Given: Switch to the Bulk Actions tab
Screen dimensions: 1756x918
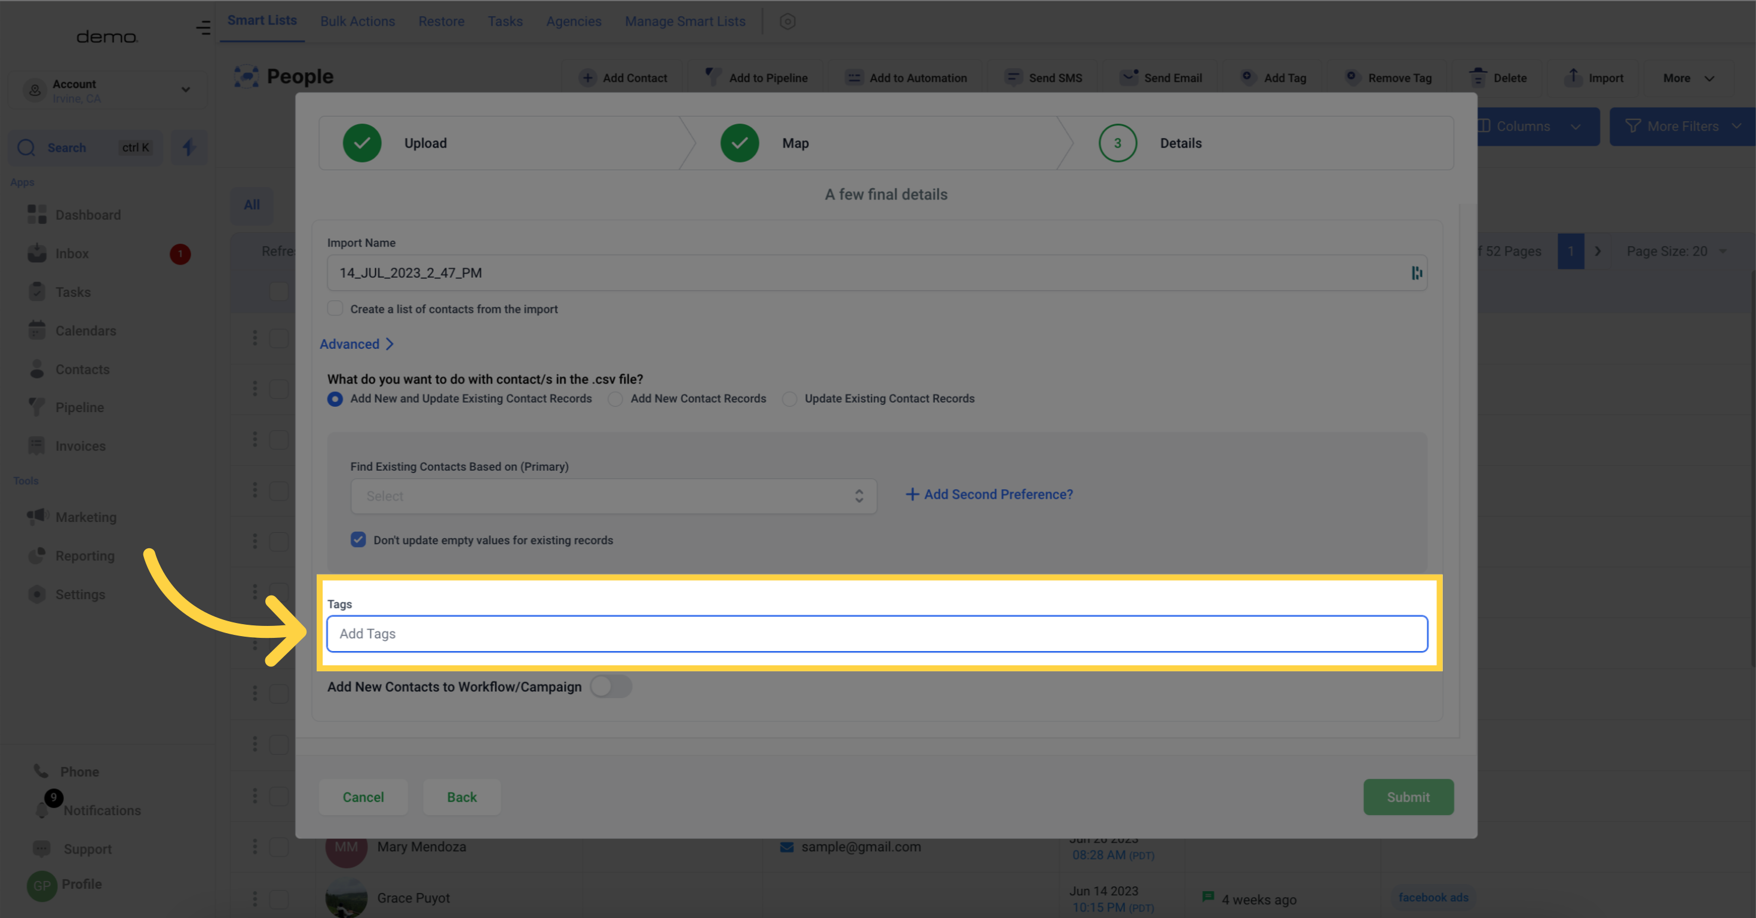Looking at the screenshot, I should click(357, 21).
